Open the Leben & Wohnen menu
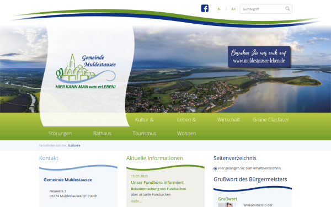Image resolution: width=331 pixels, height=207 pixels. coord(186,126)
